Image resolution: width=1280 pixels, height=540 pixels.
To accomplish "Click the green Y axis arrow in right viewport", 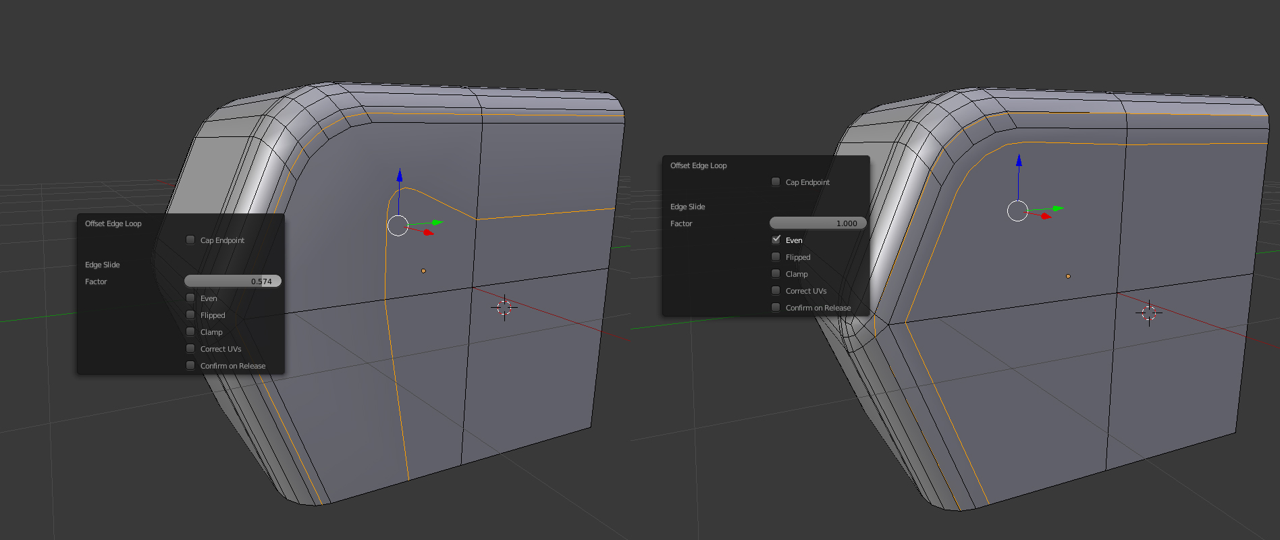I will tap(1058, 209).
